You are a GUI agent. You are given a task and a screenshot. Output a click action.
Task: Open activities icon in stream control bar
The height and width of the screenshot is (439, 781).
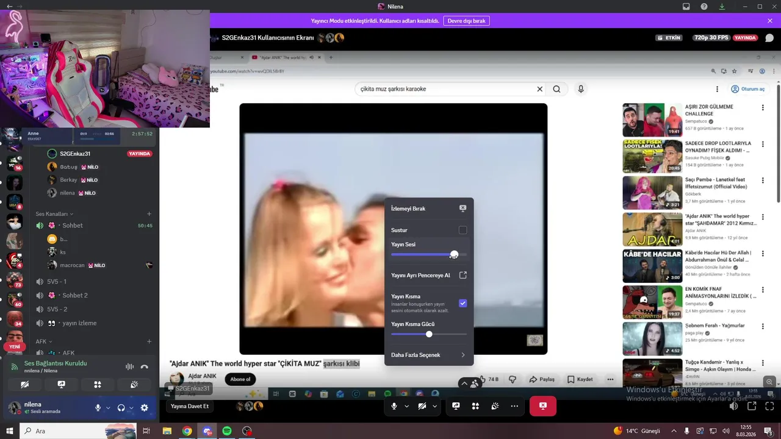tap(475, 406)
